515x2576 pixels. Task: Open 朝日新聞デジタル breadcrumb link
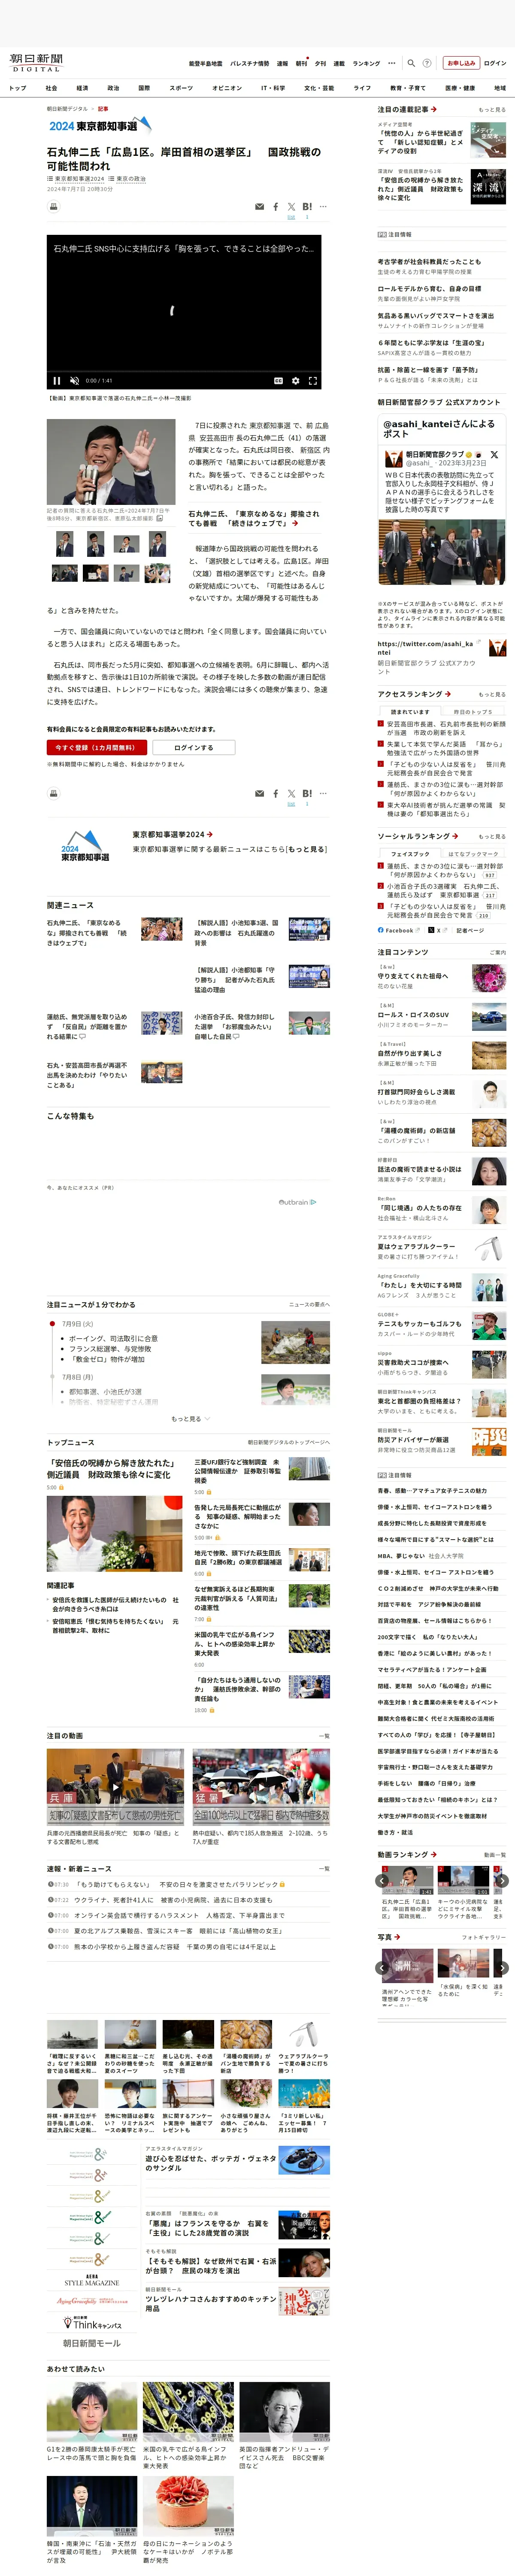[x=67, y=108]
